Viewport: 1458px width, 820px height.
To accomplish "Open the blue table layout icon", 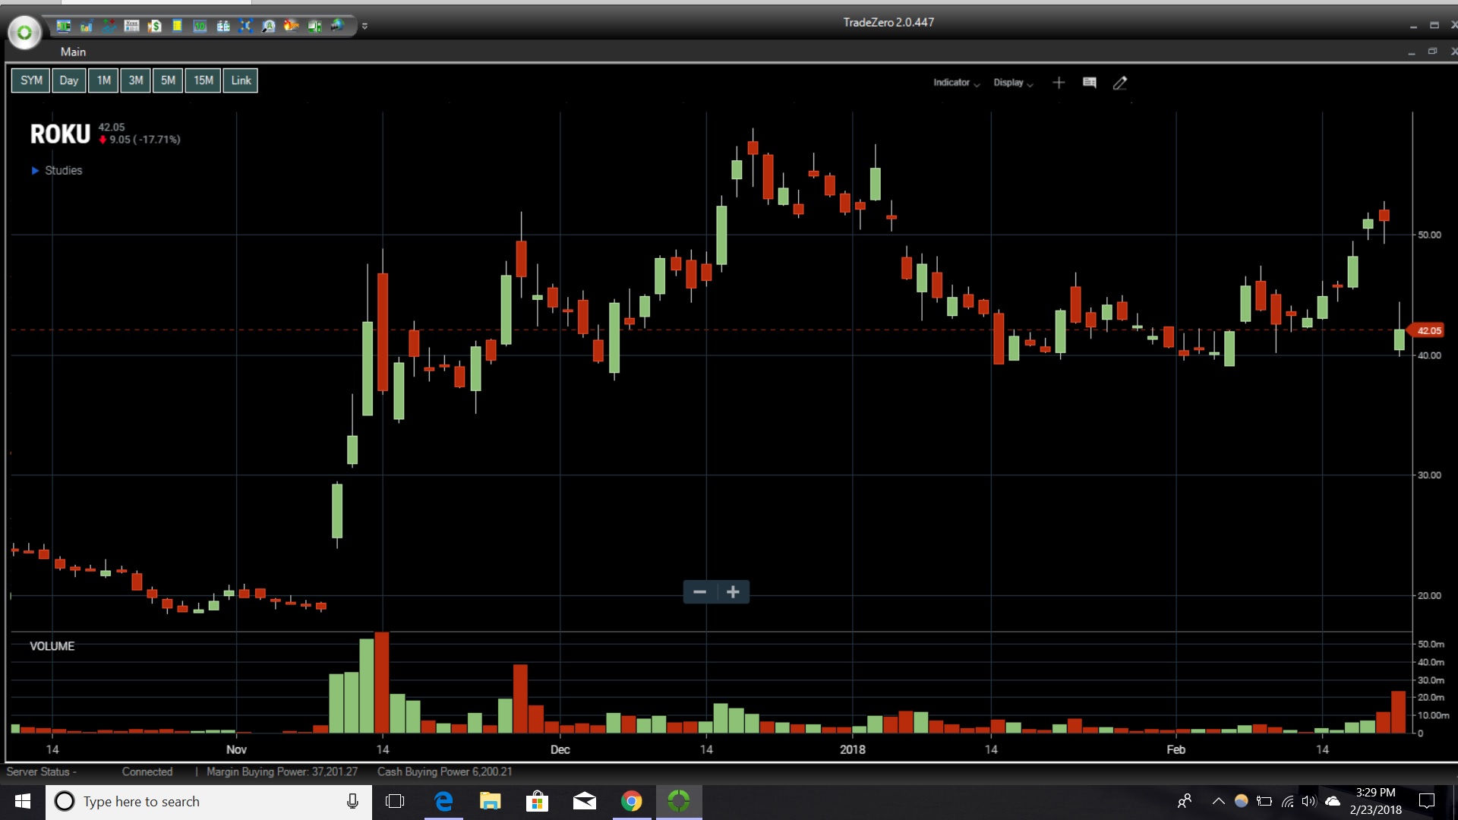I will [x=223, y=26].
